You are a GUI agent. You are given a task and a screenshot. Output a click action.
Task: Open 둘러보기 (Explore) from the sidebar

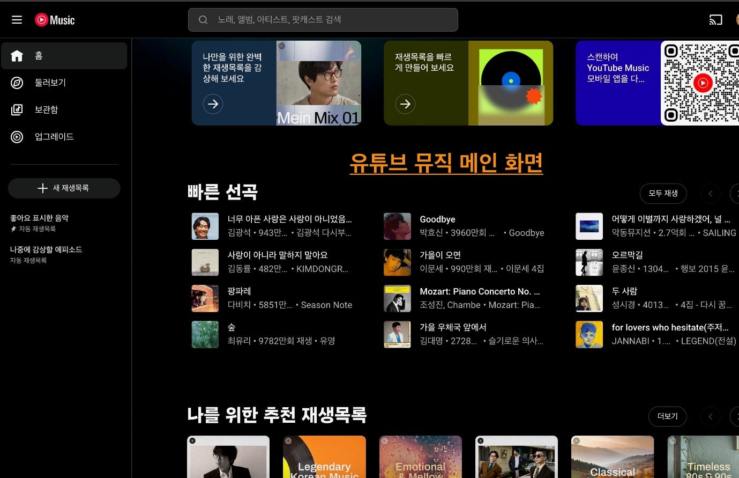[17, 83]
